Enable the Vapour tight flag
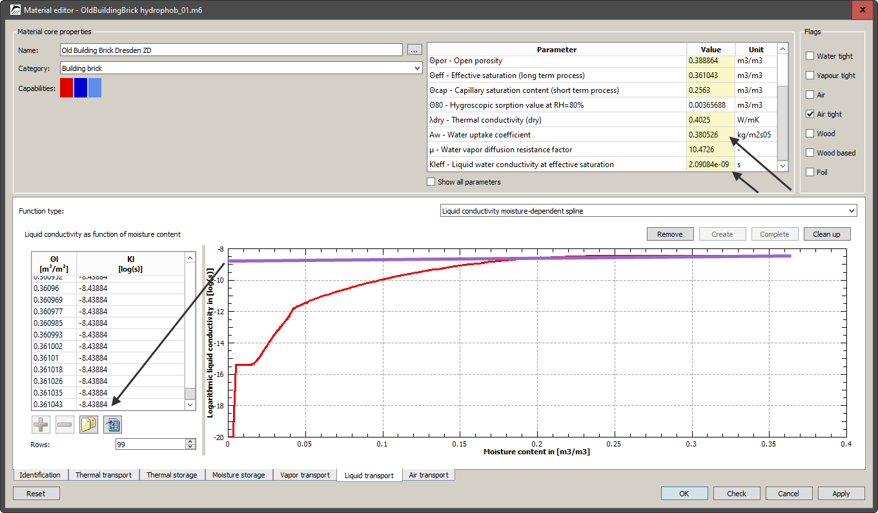 [x=810, y=75]
